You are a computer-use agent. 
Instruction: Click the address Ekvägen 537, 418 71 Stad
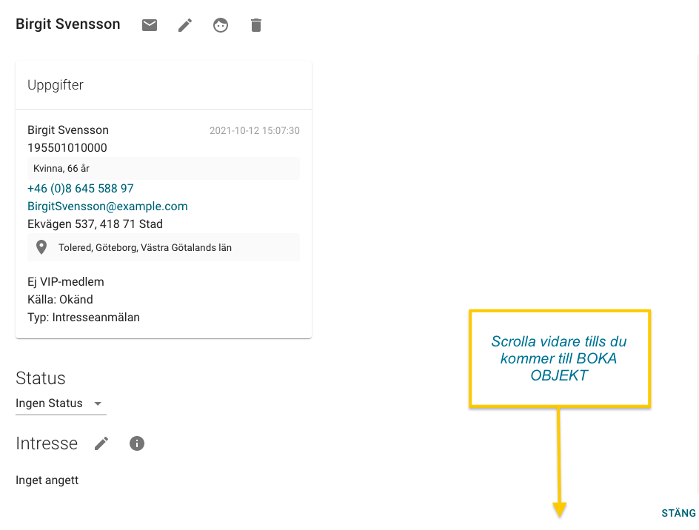point(95,224)
